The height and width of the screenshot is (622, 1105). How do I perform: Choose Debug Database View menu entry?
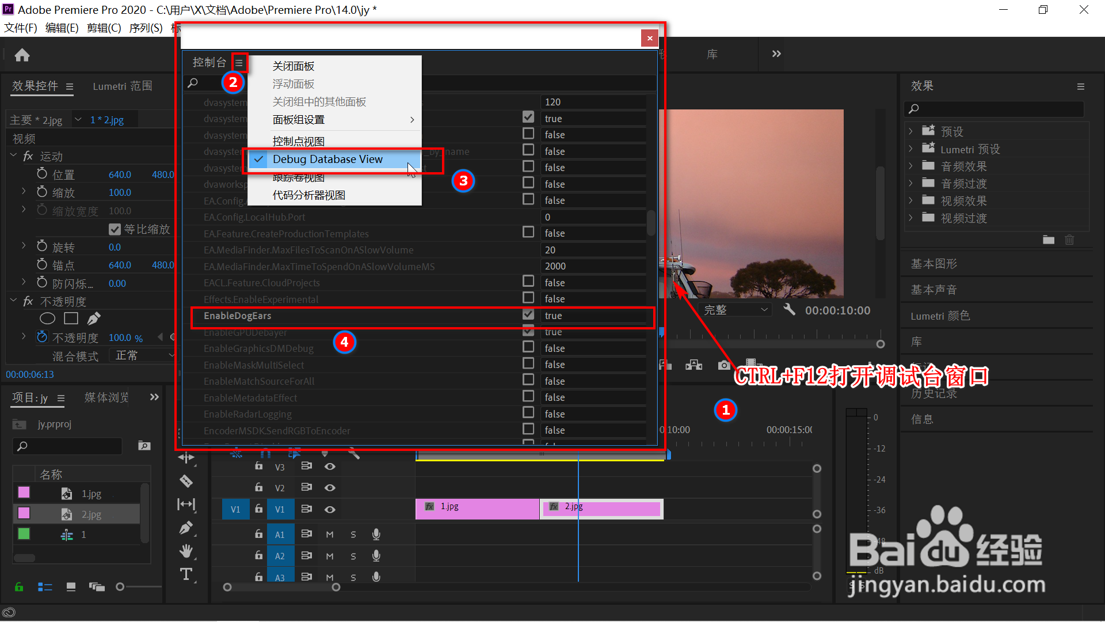327,160
